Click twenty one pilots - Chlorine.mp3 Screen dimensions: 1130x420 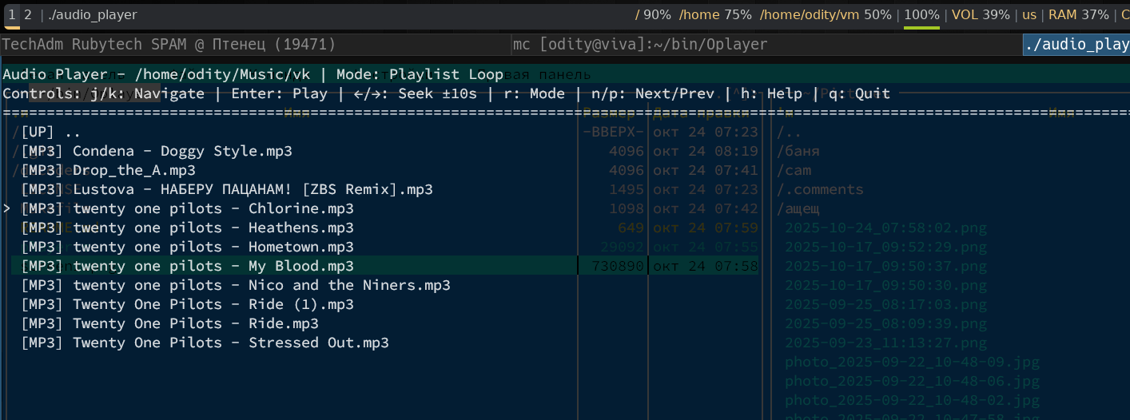click(x=187, y=208)
